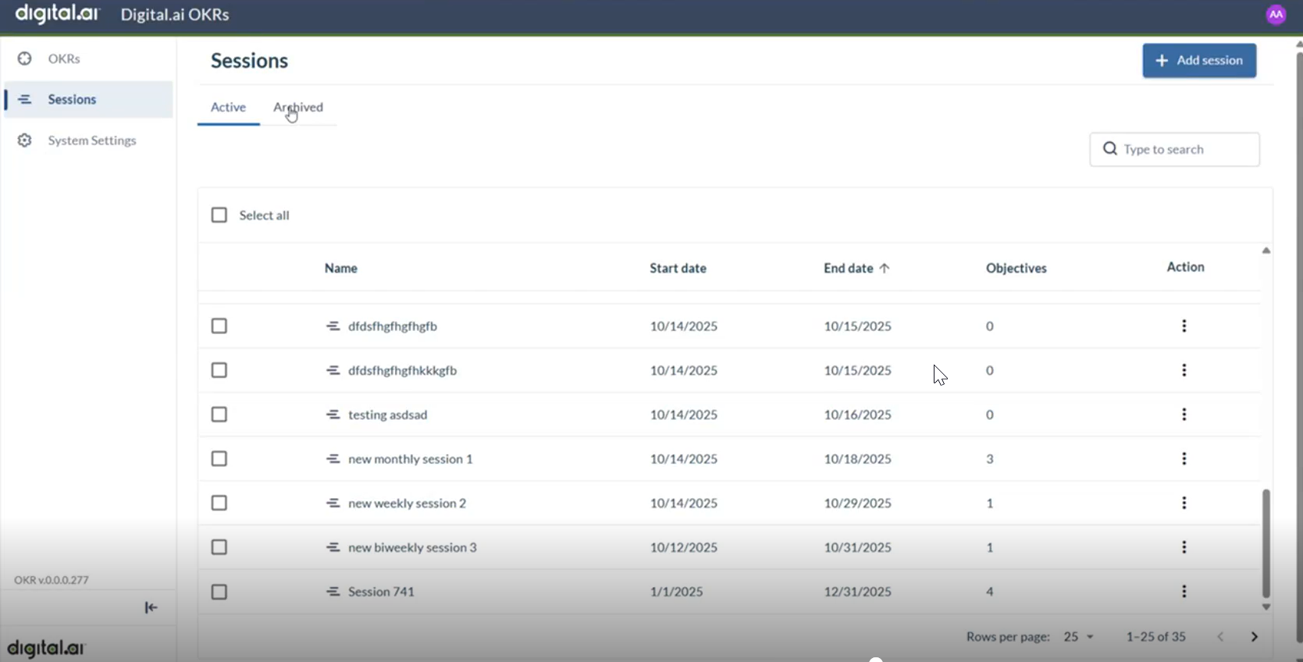Click session icon beside dfdsfhgfhgfhkkkgfb

click(x=333, y=370)
